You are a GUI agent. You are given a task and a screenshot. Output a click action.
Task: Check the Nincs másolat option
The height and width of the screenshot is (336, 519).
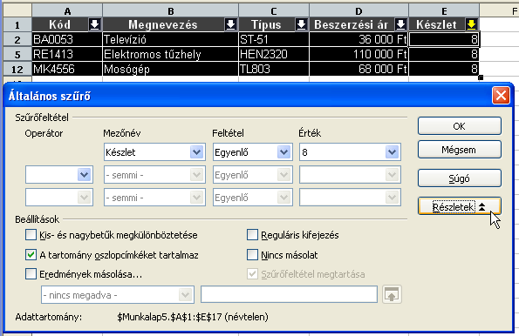click(x=252, y=255)
